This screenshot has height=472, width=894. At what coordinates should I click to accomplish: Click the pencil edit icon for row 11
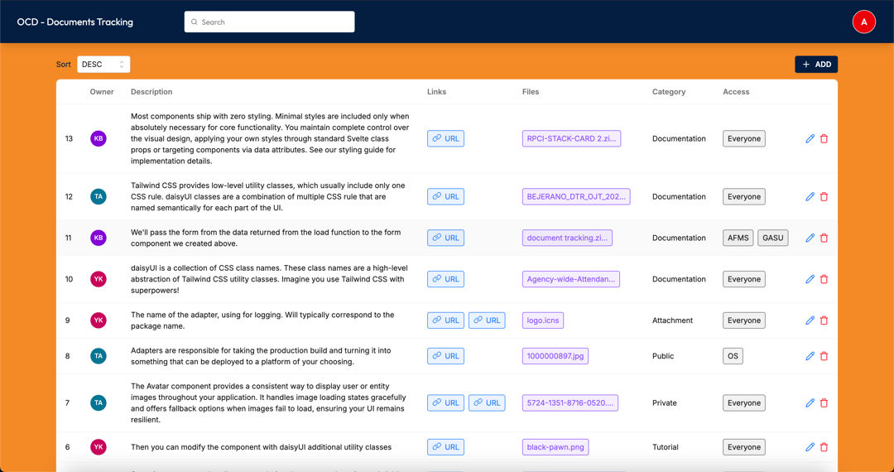tap(810, 238)
